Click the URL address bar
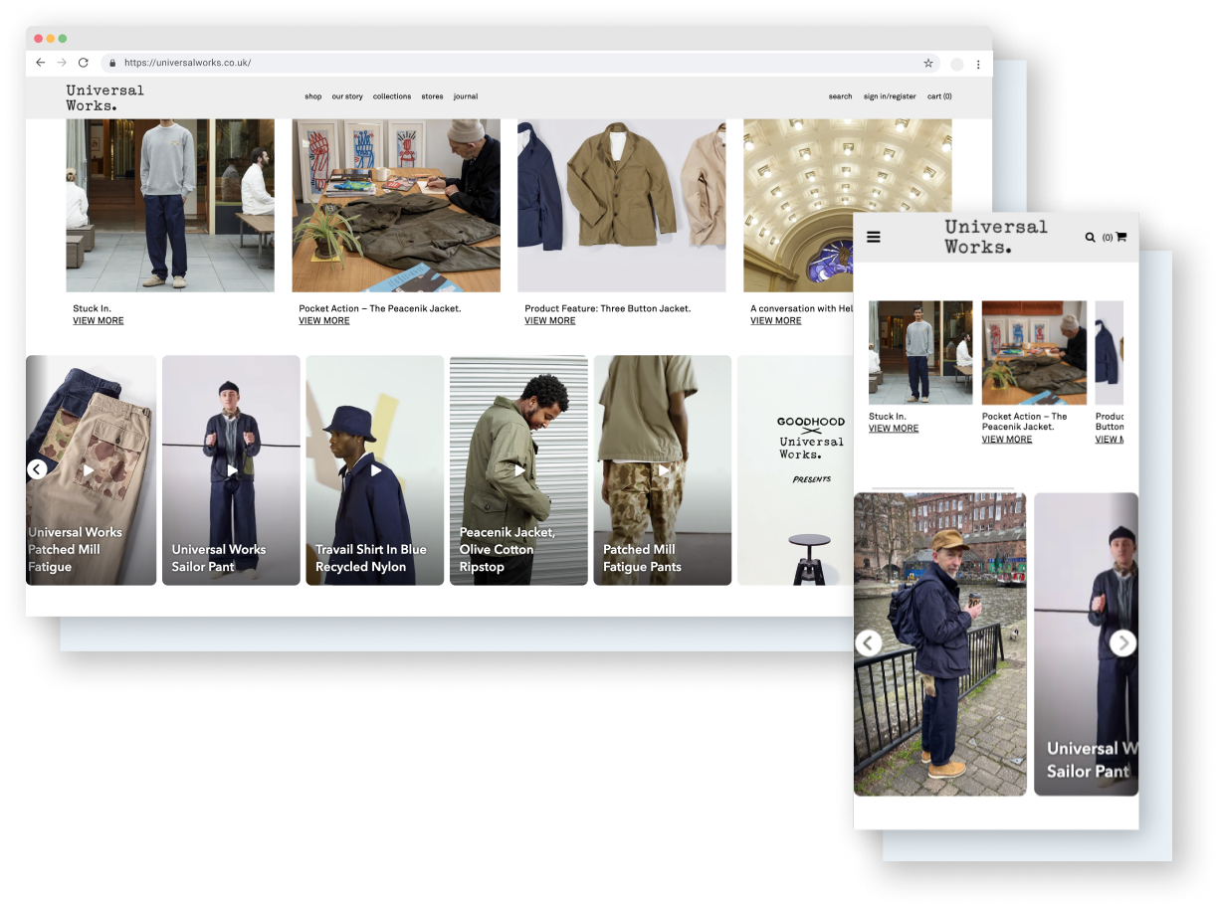Image resolution: width=1220 pixels, height=909 pixels. pyautogui.click(x=498, y=63)
